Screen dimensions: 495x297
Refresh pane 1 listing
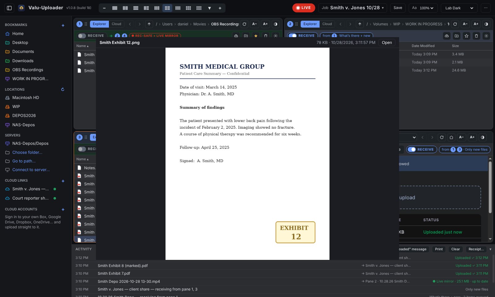click(x=244, y=24)
